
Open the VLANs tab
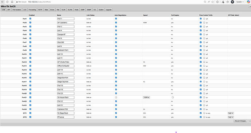(x=70, y=10)
